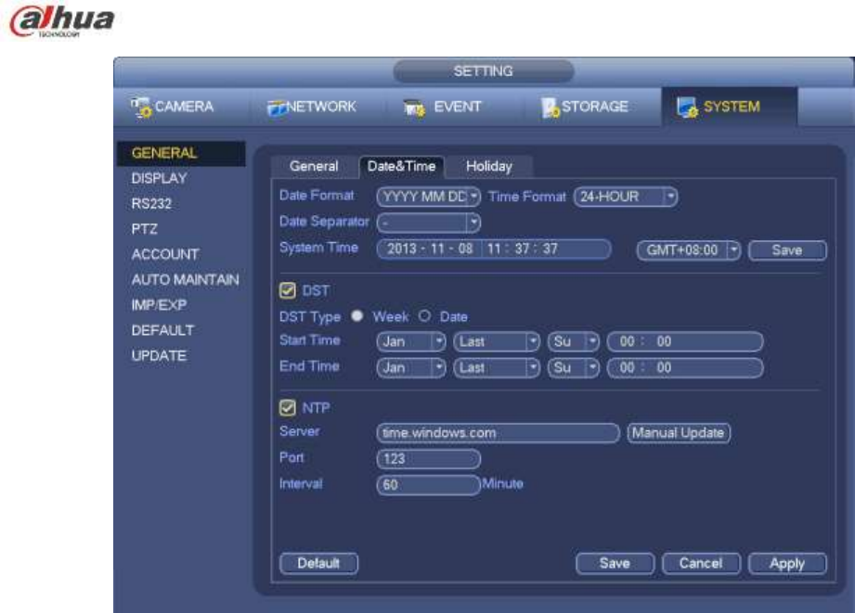Click the Cancel button

(701, 564)
